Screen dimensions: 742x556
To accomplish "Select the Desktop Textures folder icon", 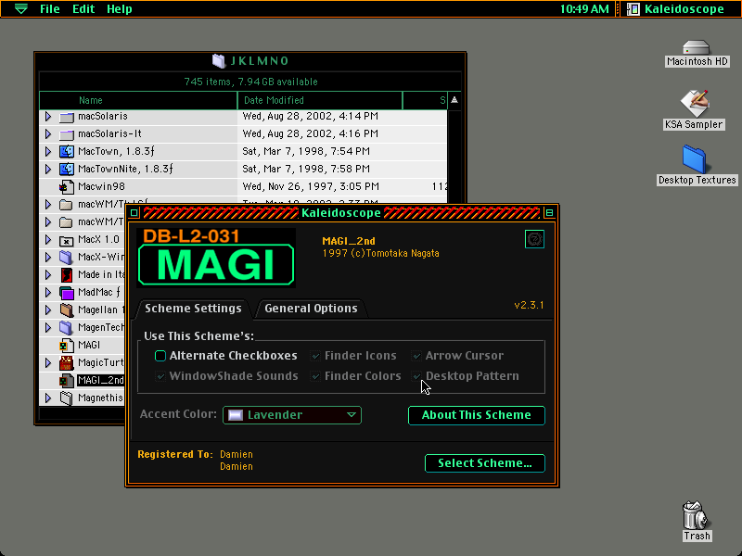I will point(694,159).
